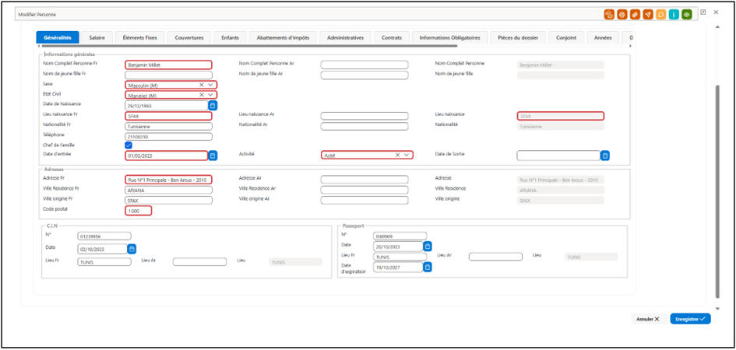Toggle the Chef de Famille checkbox
The height and width of the screenshot is (350, 736).
point(129,145)
